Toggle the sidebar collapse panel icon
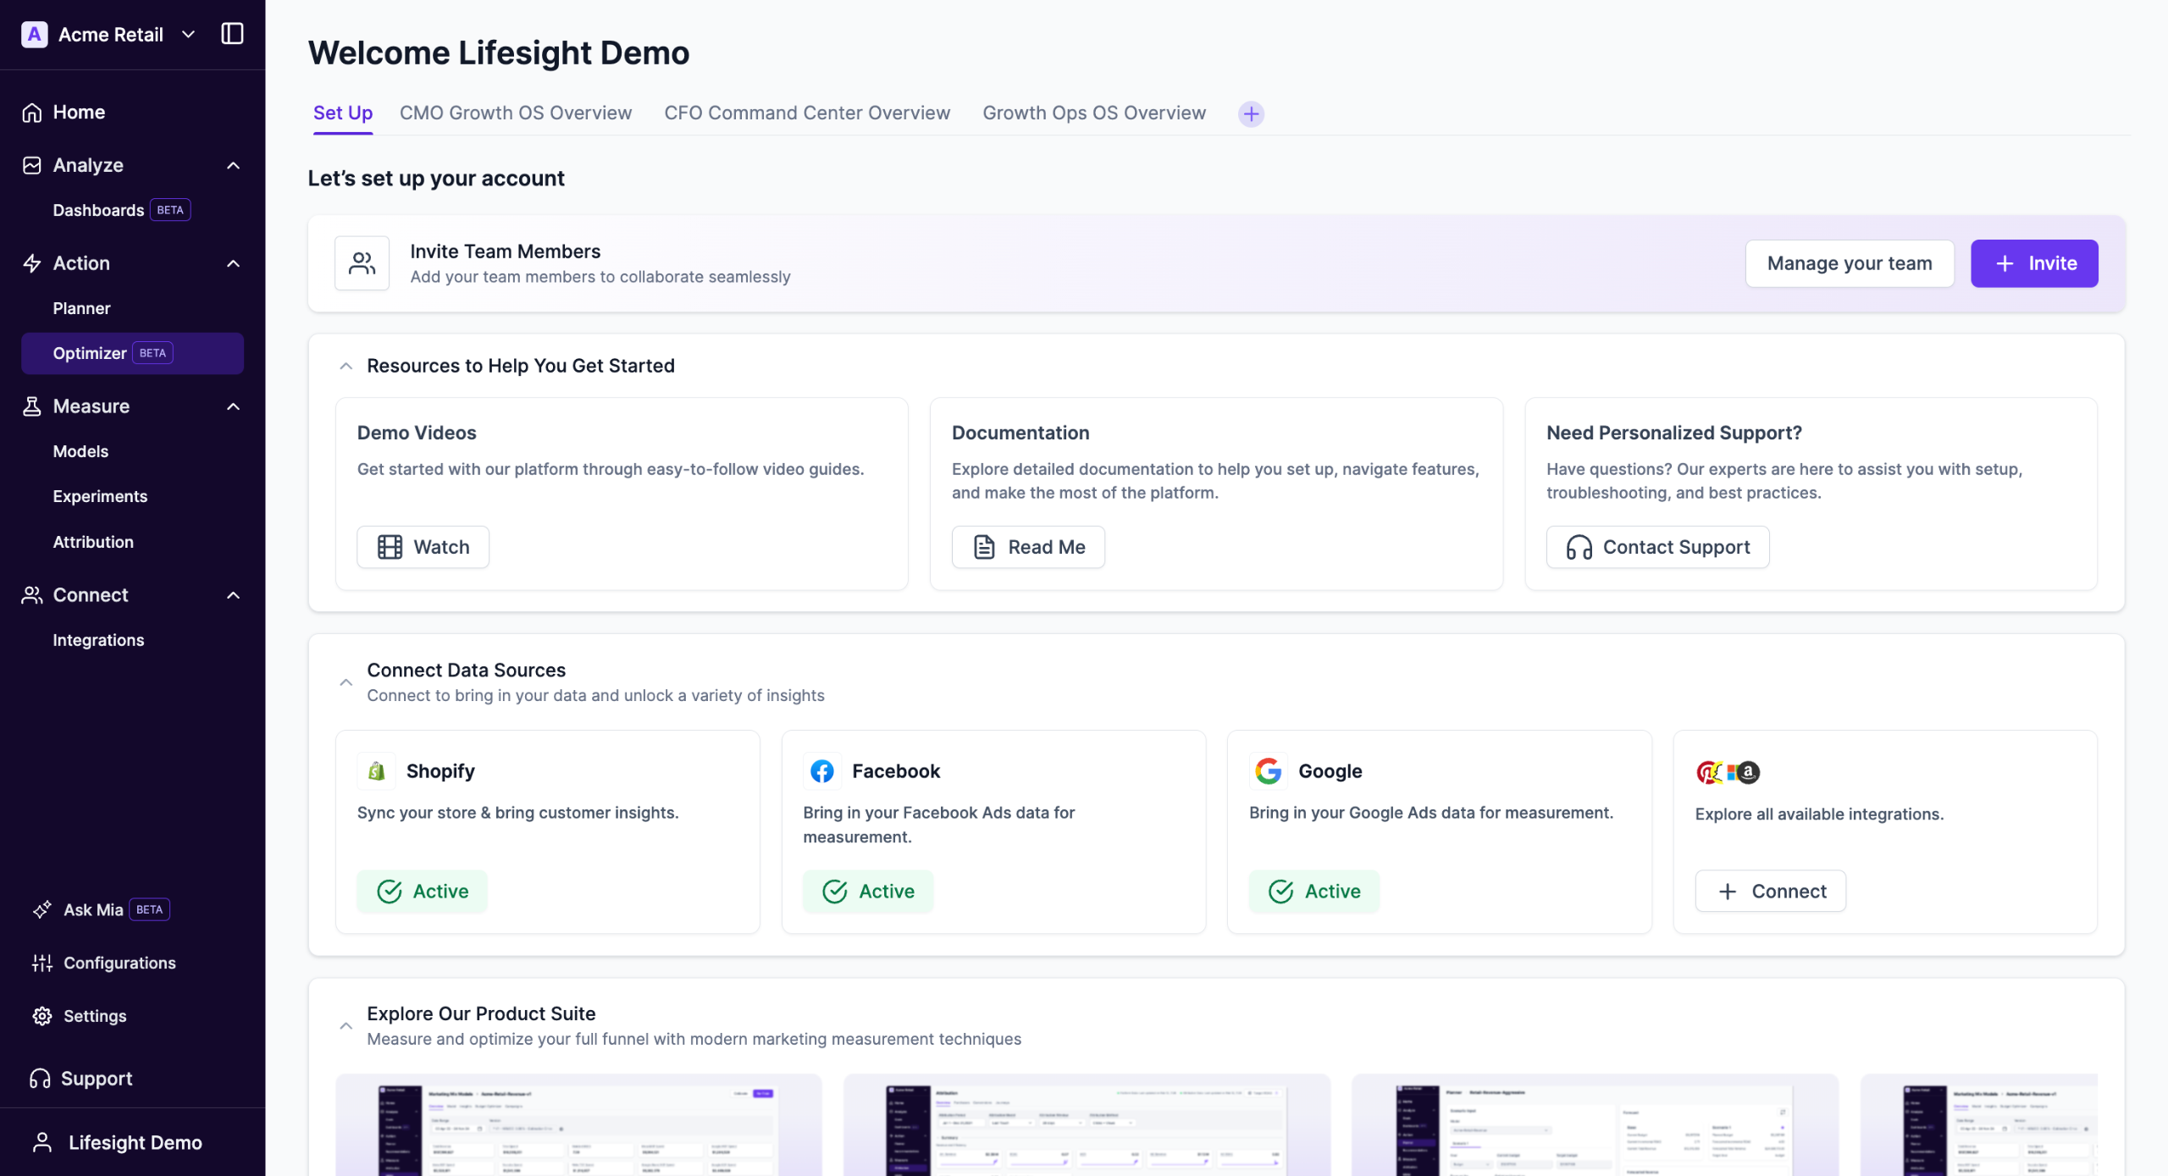 pos(232,34)
